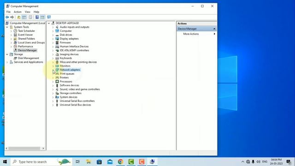Expand the Processors node arrow
Viewport: 295px width, 166px height.
(x=53, y=82)
